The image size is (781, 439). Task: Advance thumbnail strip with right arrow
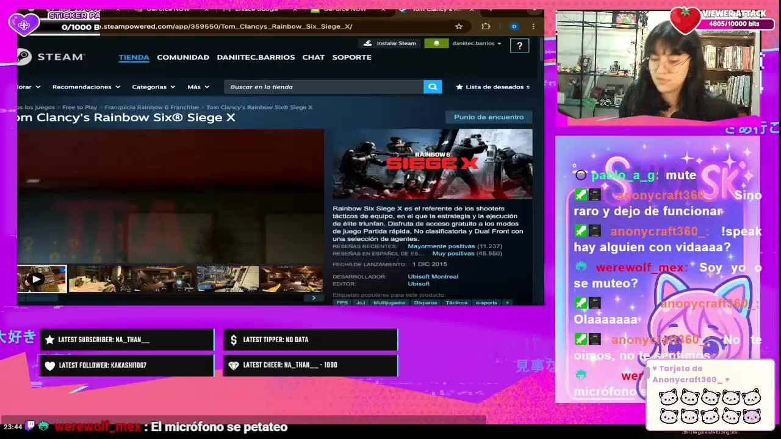tap(314, 298)
